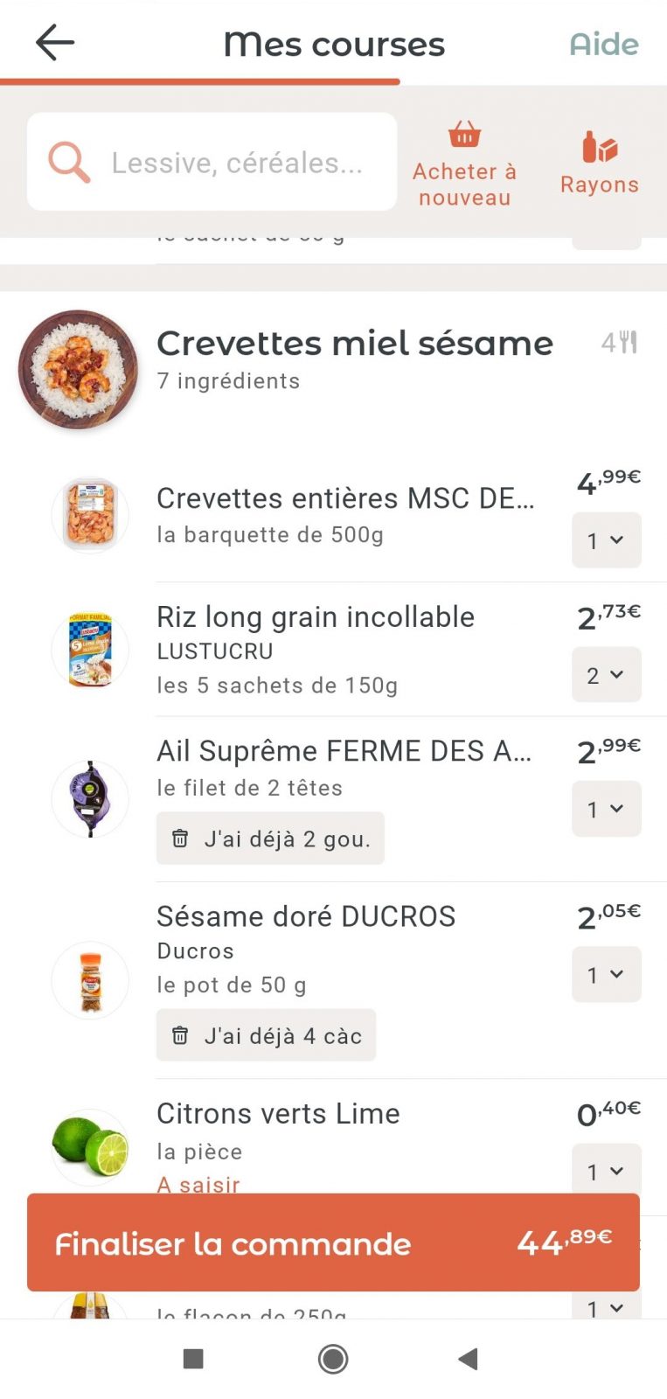
Task: Tap the Citrons verts Lime product image
Action: [90, 1146]
